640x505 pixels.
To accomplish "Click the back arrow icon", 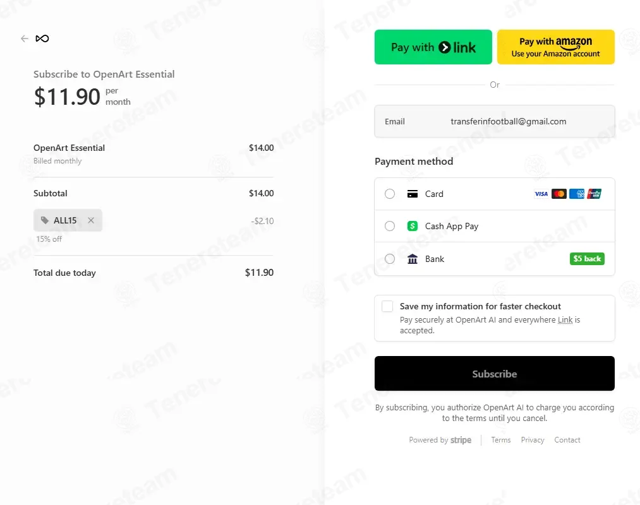I will (25, 39).
